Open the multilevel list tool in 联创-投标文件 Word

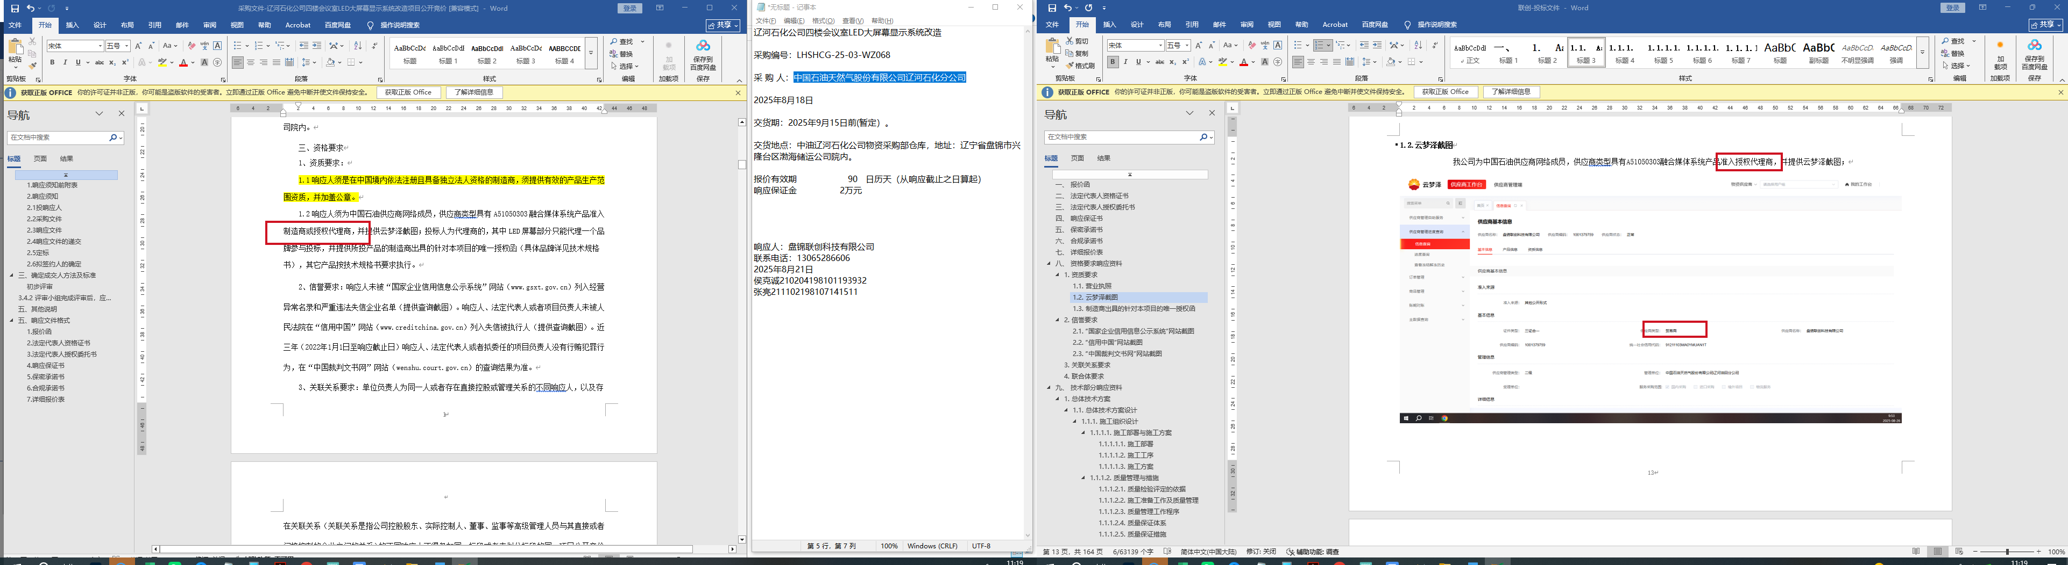click(1342, 46)
